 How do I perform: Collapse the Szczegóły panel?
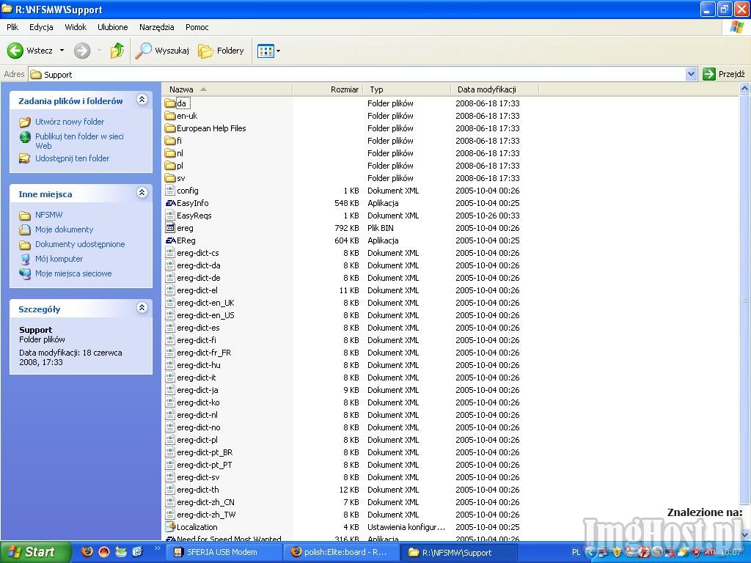pyautogui.click(x=142, y=307)
